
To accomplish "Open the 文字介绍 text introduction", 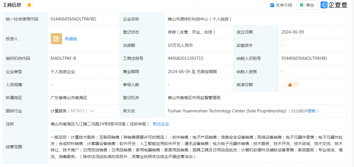I will 283,5.
